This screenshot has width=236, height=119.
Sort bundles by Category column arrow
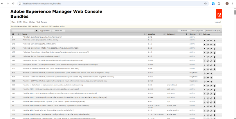(x=186, y=34)
